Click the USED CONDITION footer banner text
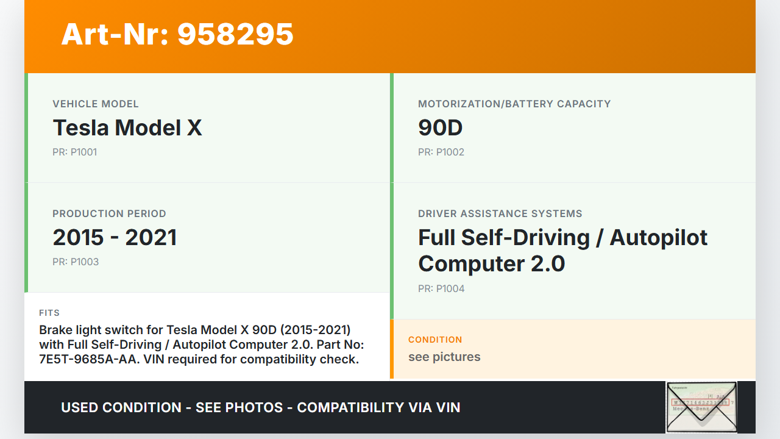 pos(260,407)
